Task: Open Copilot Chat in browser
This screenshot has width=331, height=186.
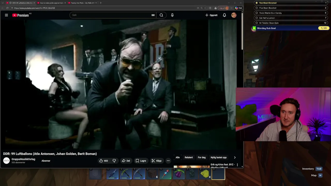Action: [238, 8]
